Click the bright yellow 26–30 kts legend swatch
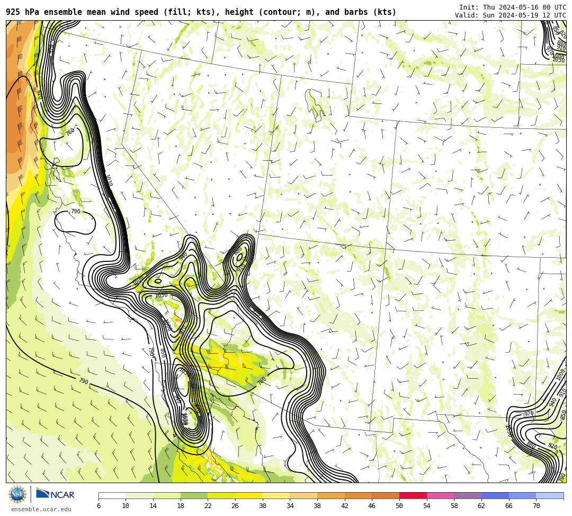The width and height of the screenshot is (572, 516). point(249,495)
